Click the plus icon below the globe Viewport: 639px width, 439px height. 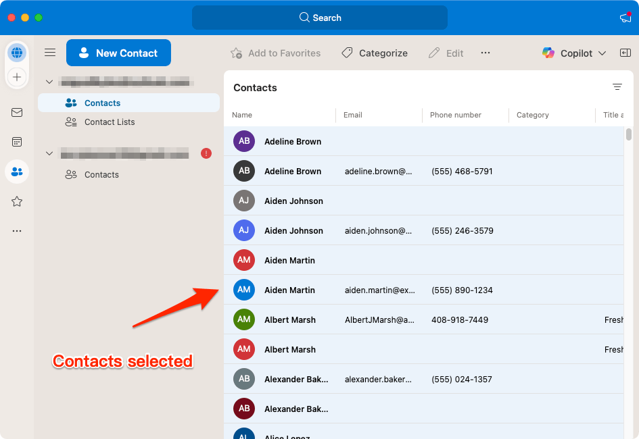(x=17, y=77)
